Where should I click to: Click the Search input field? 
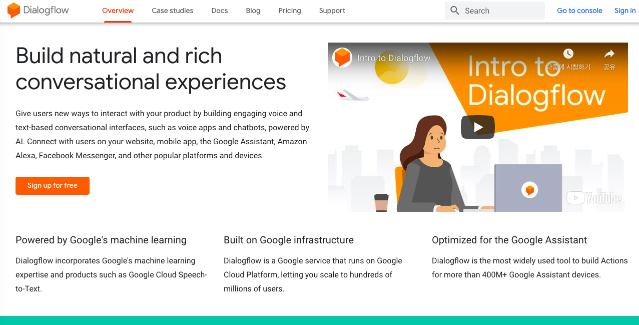pos(495,11)
